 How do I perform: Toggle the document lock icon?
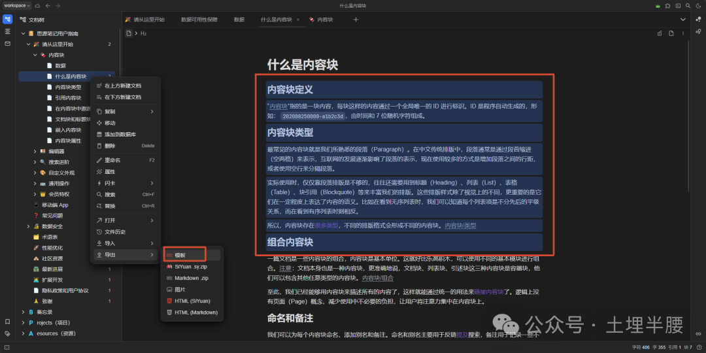point(660,33)
